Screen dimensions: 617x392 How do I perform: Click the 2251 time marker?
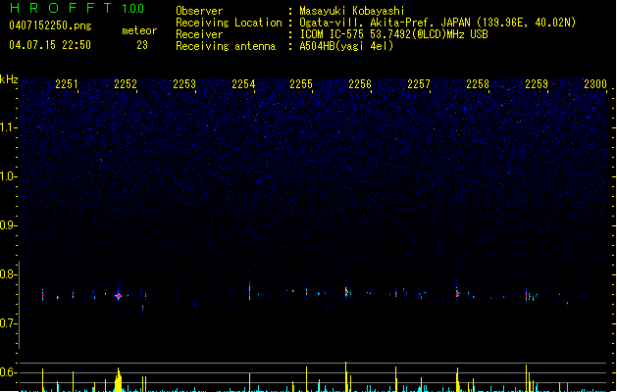pos(67,84)
